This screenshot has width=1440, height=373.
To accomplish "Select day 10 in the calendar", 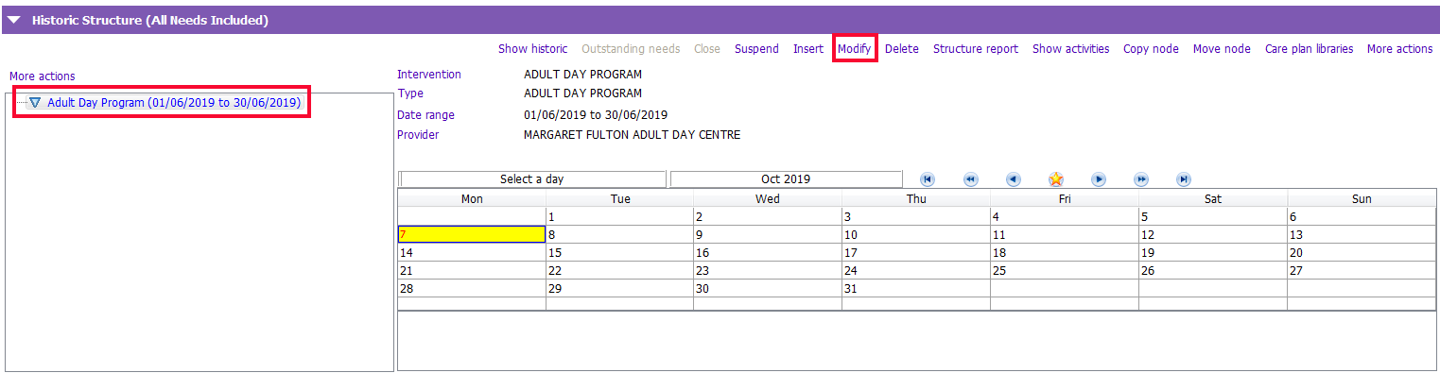I will click(x=916, y=235).
